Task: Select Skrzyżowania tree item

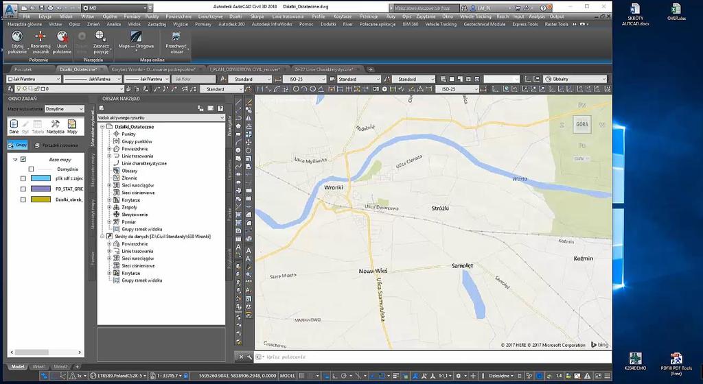Action: click(x=135, y=215)
